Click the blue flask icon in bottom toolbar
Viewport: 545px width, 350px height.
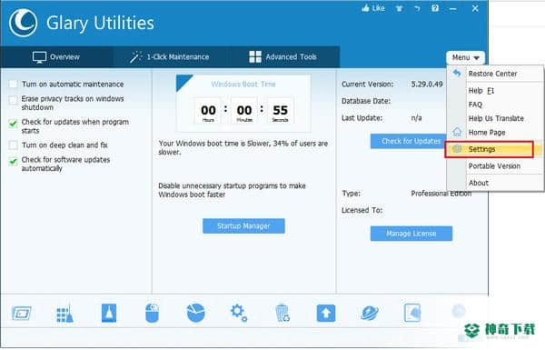pyautogui.click(x=109, y=313)
